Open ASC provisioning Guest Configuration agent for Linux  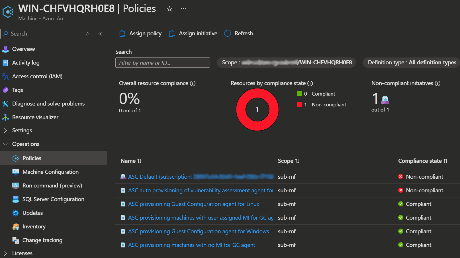click(194, 204)
